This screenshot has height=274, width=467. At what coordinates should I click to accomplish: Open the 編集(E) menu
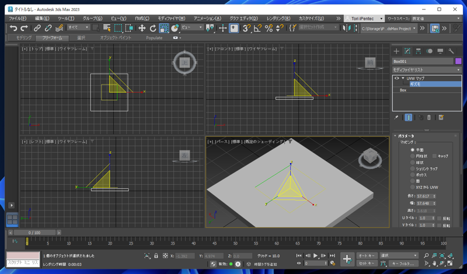pos(42,19)
